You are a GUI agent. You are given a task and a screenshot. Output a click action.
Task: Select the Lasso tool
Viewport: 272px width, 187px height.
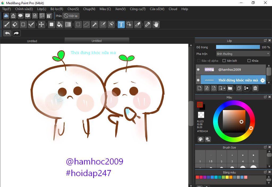(86, 25)
